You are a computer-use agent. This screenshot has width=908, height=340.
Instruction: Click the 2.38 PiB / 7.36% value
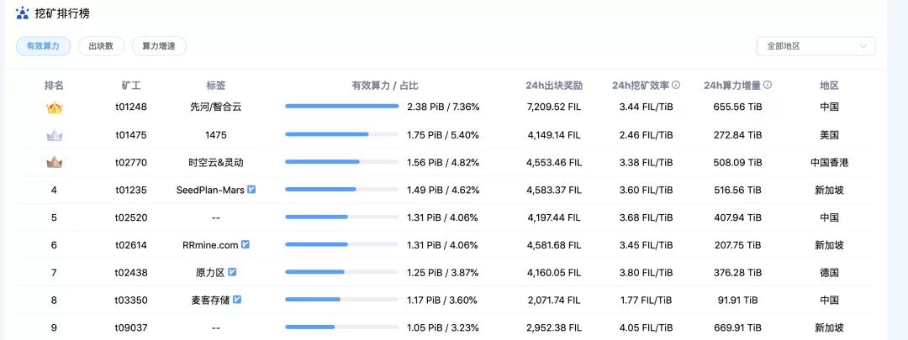[x=443, y=107]
